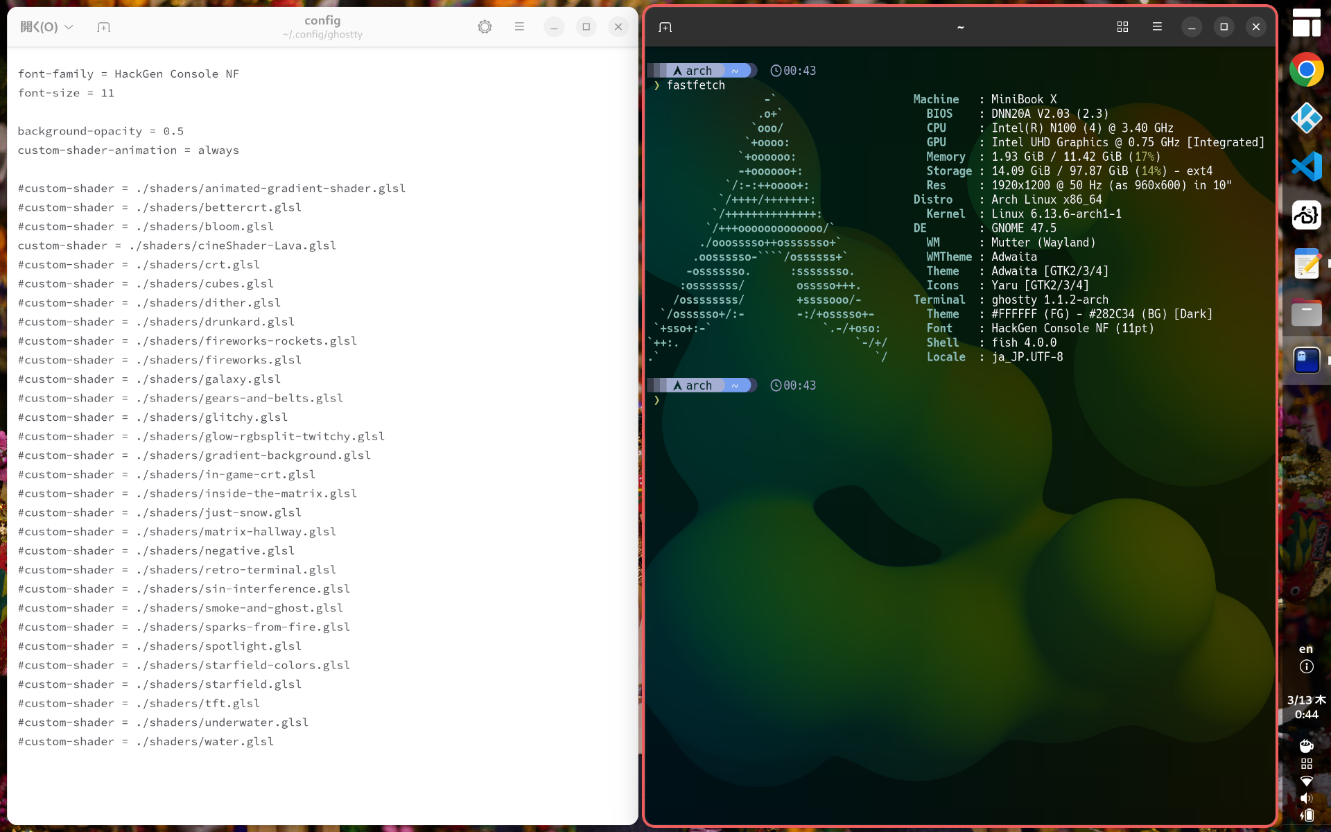This screenshot has width=1331, height=832.
Task: Launch Kodi from the dock
Action: [1306, 119]
